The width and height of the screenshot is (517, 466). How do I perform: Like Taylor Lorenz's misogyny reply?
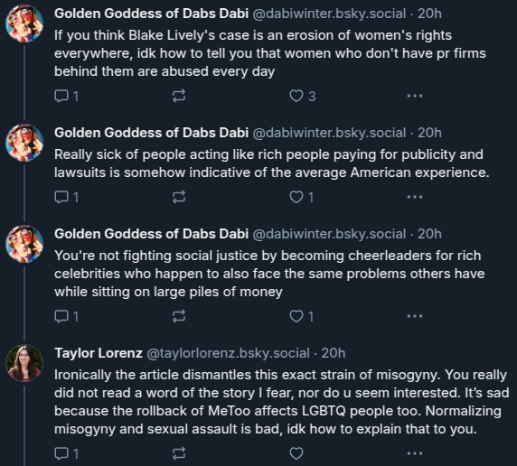[296, 453]
